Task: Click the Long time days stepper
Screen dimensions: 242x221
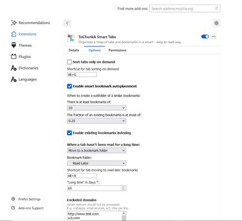Action: point(123,188)
